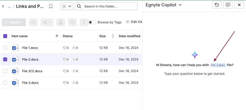Start a new Copilot chat
Screen dimensions: 246x110
coord(228,5)
